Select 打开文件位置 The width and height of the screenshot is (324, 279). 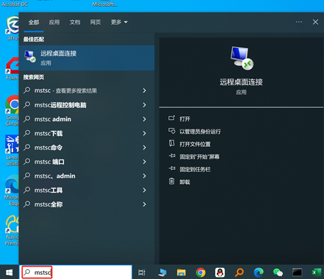point(195,144)
